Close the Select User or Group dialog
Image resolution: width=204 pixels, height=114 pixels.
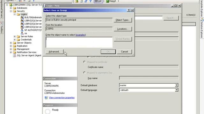(x=132, y=10)
